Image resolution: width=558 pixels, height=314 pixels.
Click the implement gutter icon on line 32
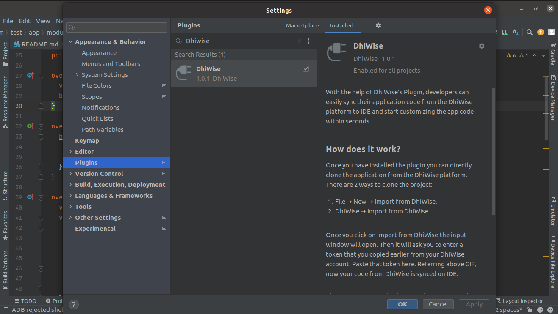pyautogui.click(x=30, y=126)
